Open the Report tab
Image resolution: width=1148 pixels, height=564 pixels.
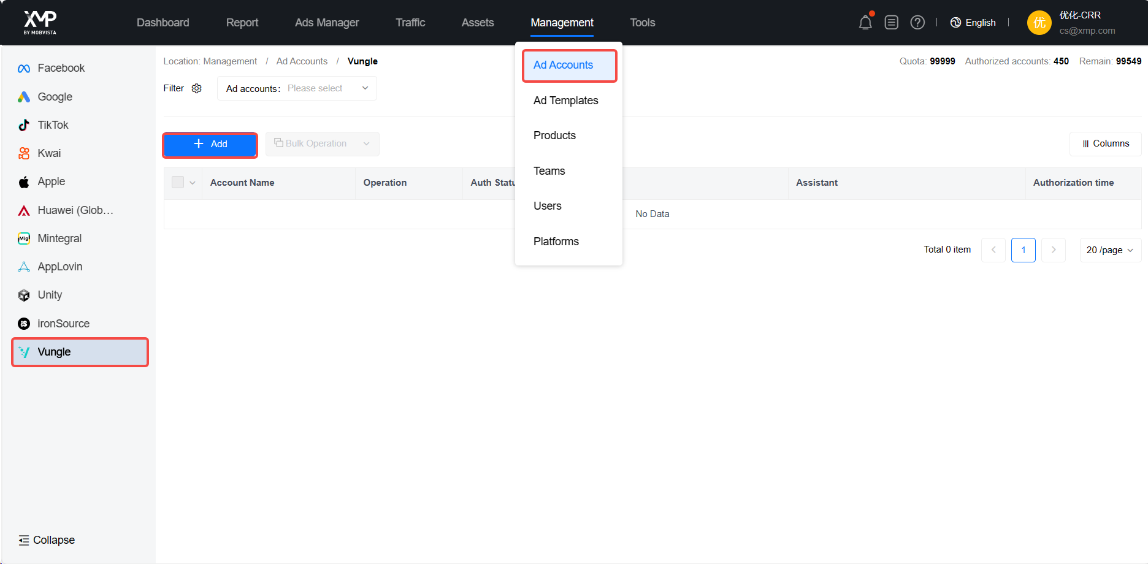(x=242, y=23)
